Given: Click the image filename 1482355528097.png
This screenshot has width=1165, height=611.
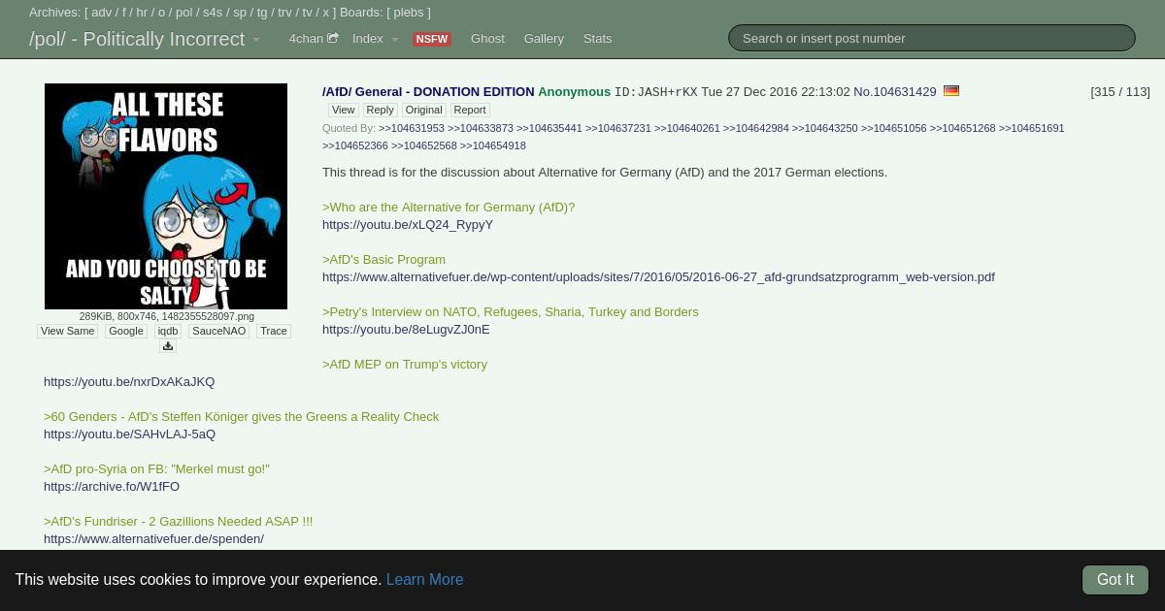Looking at the screenshot, I should click(x=208, y=316).
